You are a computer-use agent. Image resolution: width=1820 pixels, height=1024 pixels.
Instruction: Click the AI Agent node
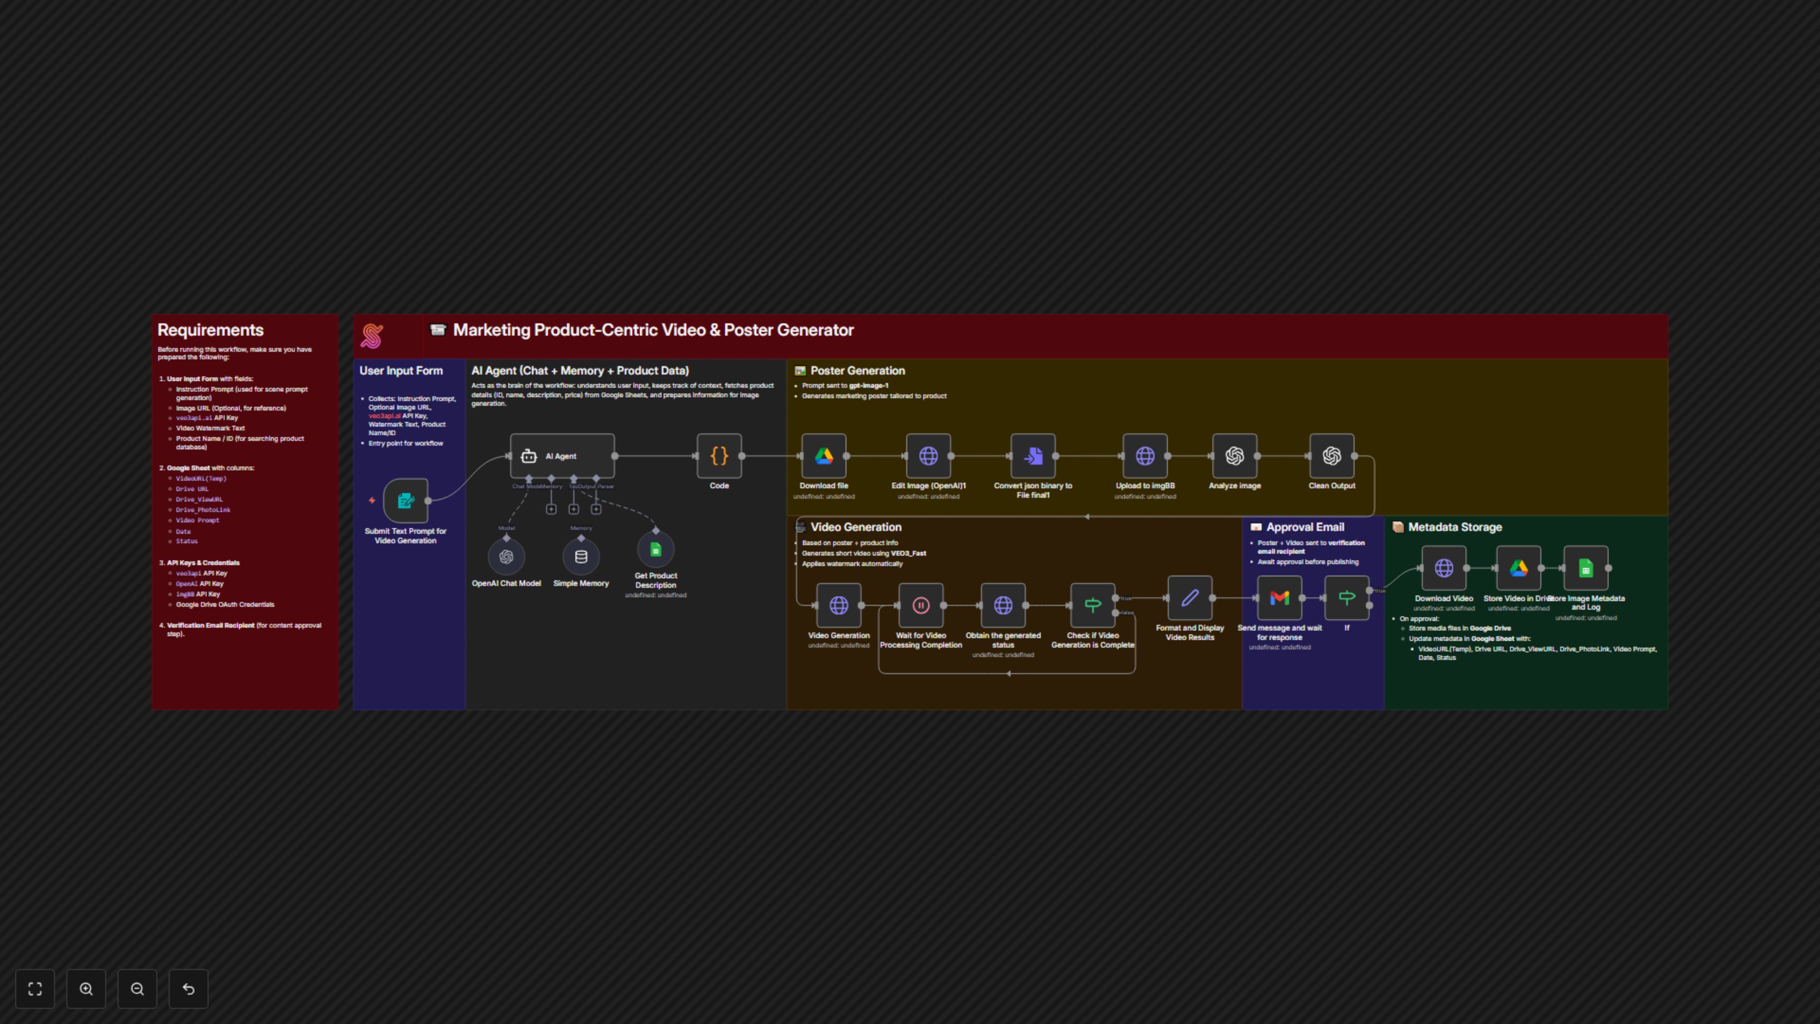[562, 456]
